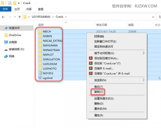
Task: Click UG1953(64bit) breadcrumb in address bar
Action: tap(41, 17)
